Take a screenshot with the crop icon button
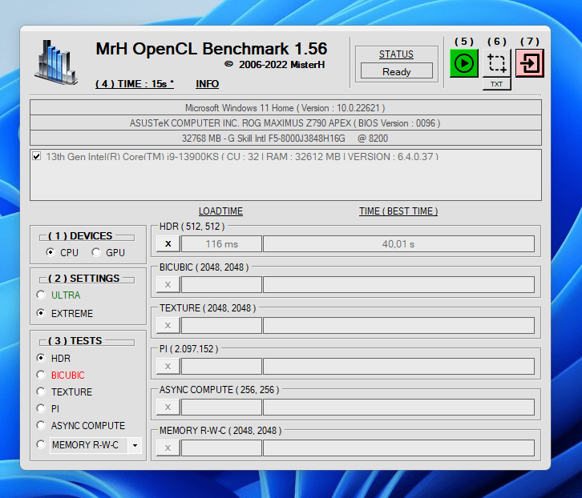 point(496,63)
